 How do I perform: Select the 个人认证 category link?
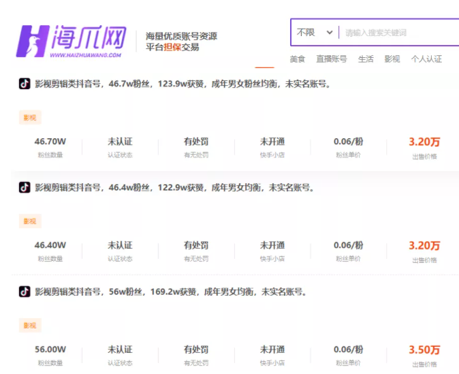tap(426, 59)
